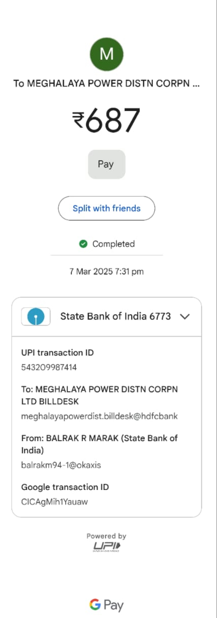Click the green Completed checkmark icon
This screenshot has height=618, width=217.
click(83, 244)
